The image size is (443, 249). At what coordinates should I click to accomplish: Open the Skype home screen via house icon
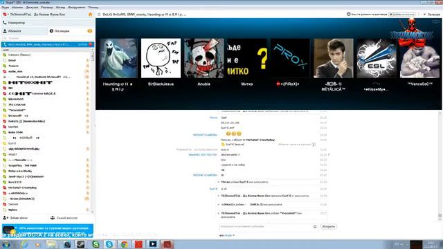click(x=91, y=15)
